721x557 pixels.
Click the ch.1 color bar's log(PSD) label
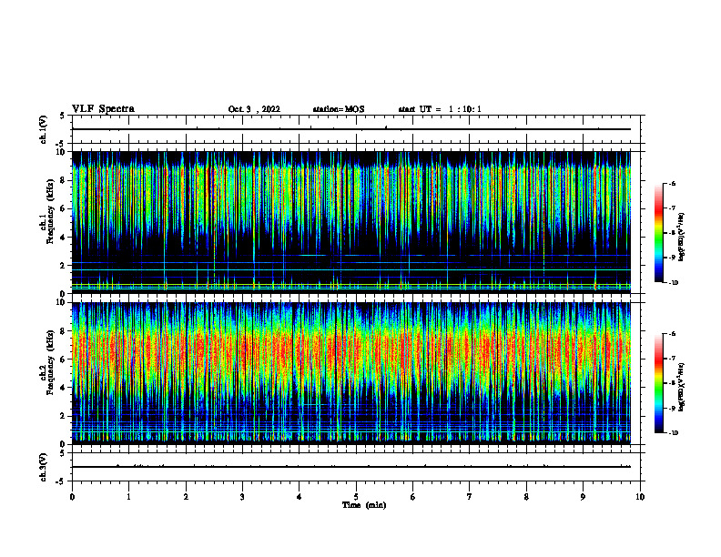tap(681, 238)
